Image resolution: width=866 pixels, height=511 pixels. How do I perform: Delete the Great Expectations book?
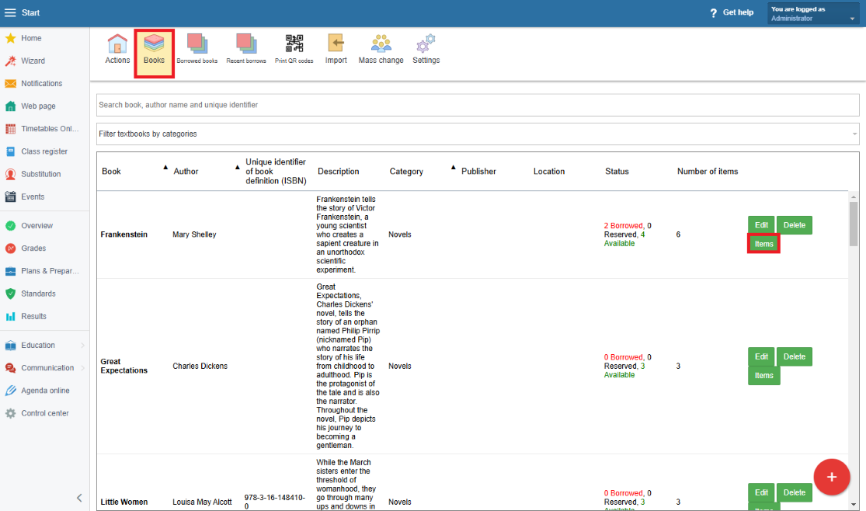coord(794,356)
